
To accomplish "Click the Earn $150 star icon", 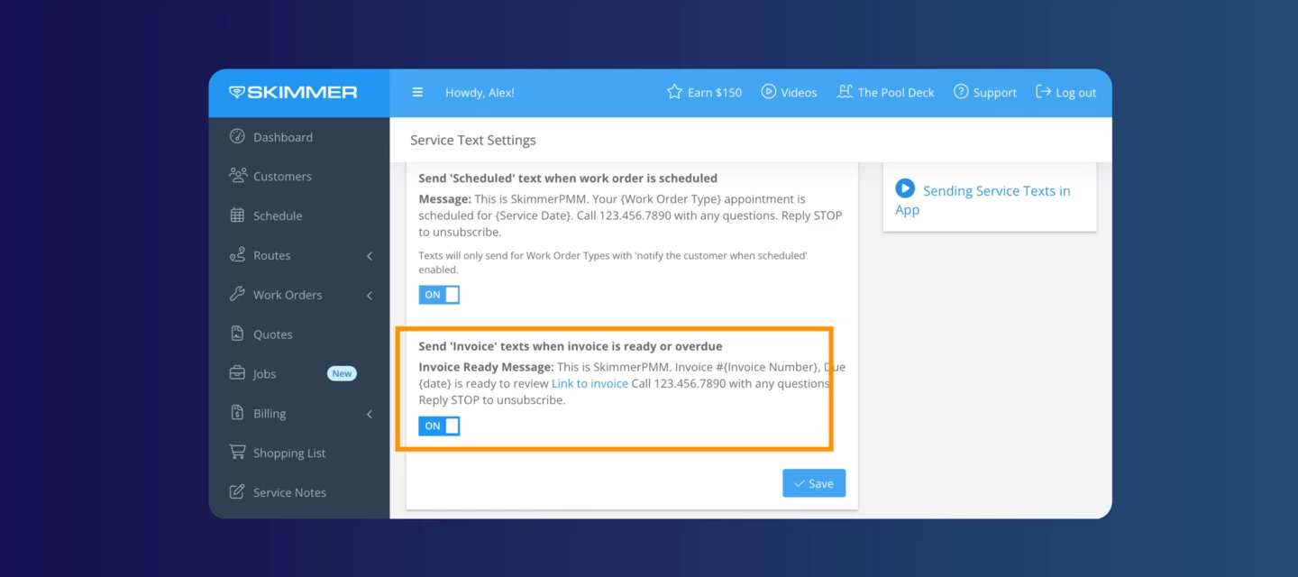I will point(674,92).
